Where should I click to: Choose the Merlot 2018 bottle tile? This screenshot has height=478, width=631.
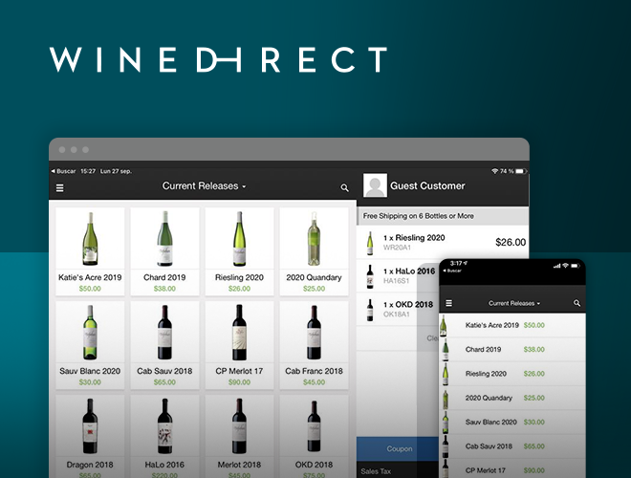click(x=239, y=437)
